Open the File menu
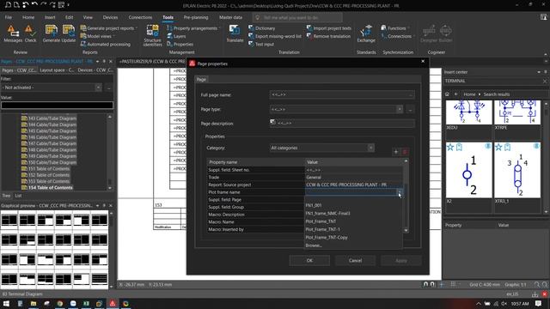550x309 pixels. 9,17
